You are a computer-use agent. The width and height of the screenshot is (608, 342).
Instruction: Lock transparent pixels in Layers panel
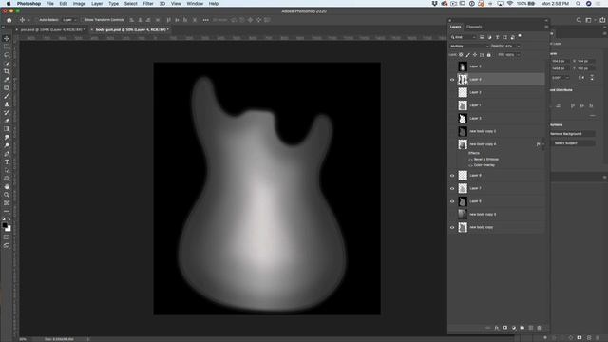point(461,55)
